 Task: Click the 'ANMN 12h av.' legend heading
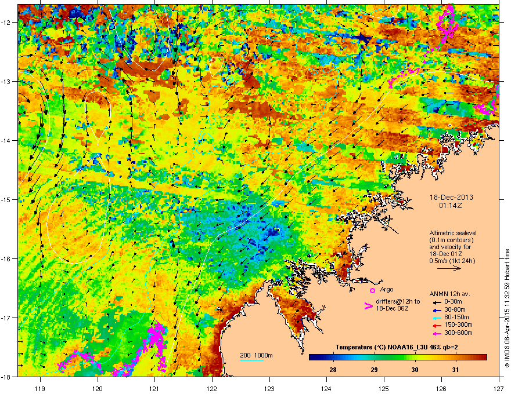[449, 294]
